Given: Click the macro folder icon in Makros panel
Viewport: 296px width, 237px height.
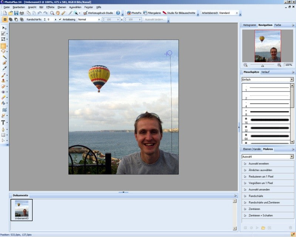Looking at the screenshot, I should (x=263, y=228).
